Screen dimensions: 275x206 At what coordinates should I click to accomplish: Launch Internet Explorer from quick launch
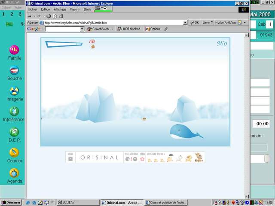point(28,203)
